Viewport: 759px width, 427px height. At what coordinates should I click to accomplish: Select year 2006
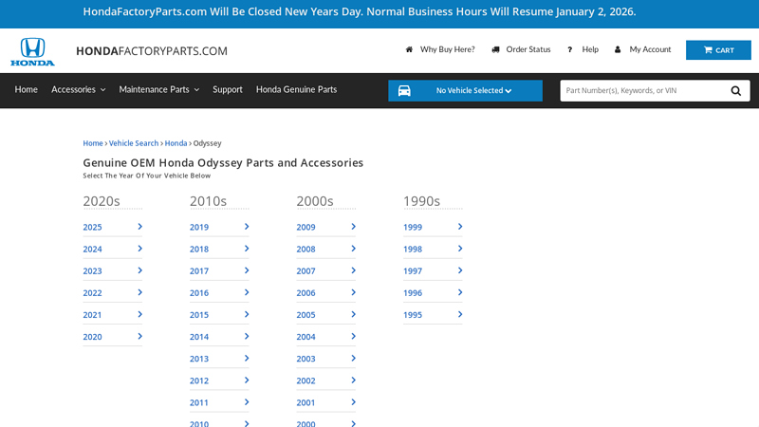(305, 293)
